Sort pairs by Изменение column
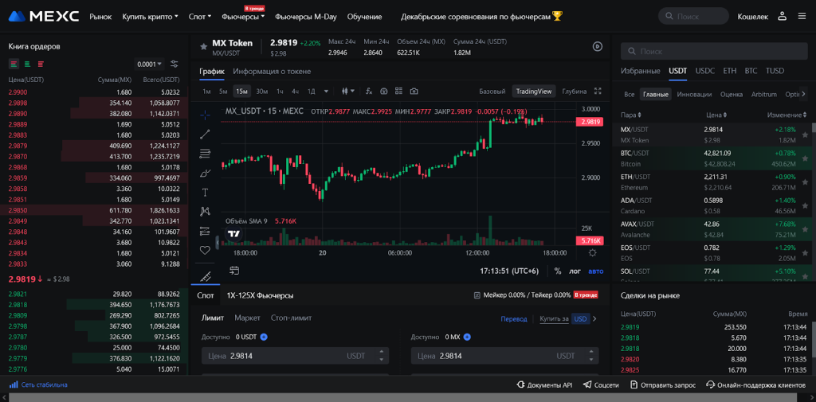 click(786, 115)
